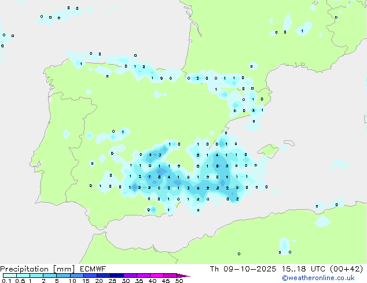Pick the 0.5–1 mm legend swatch
This screenshot has width=367, height=283.
[x=23, y=275]
